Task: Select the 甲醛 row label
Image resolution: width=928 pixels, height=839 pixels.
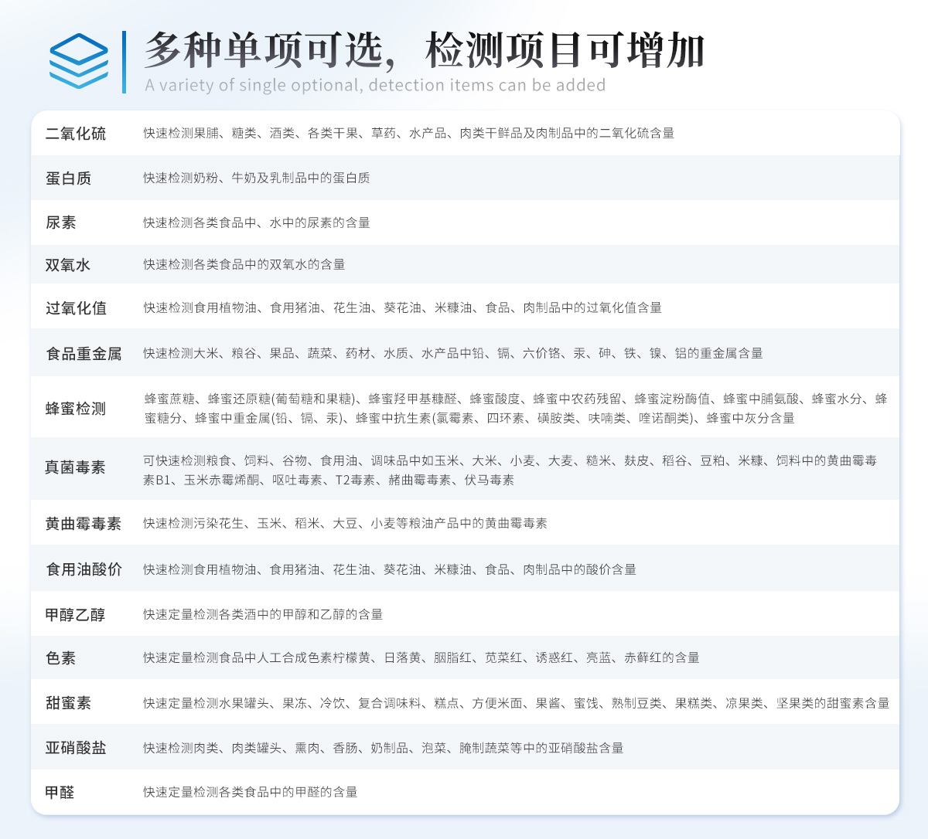Action: 60,793
